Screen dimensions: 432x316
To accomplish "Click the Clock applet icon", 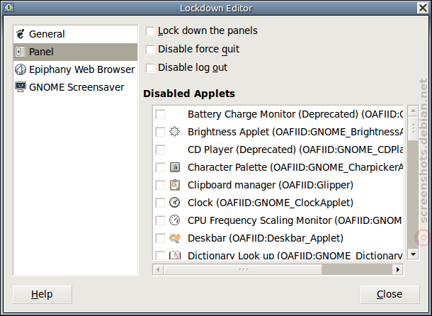I will click(174, 203).
